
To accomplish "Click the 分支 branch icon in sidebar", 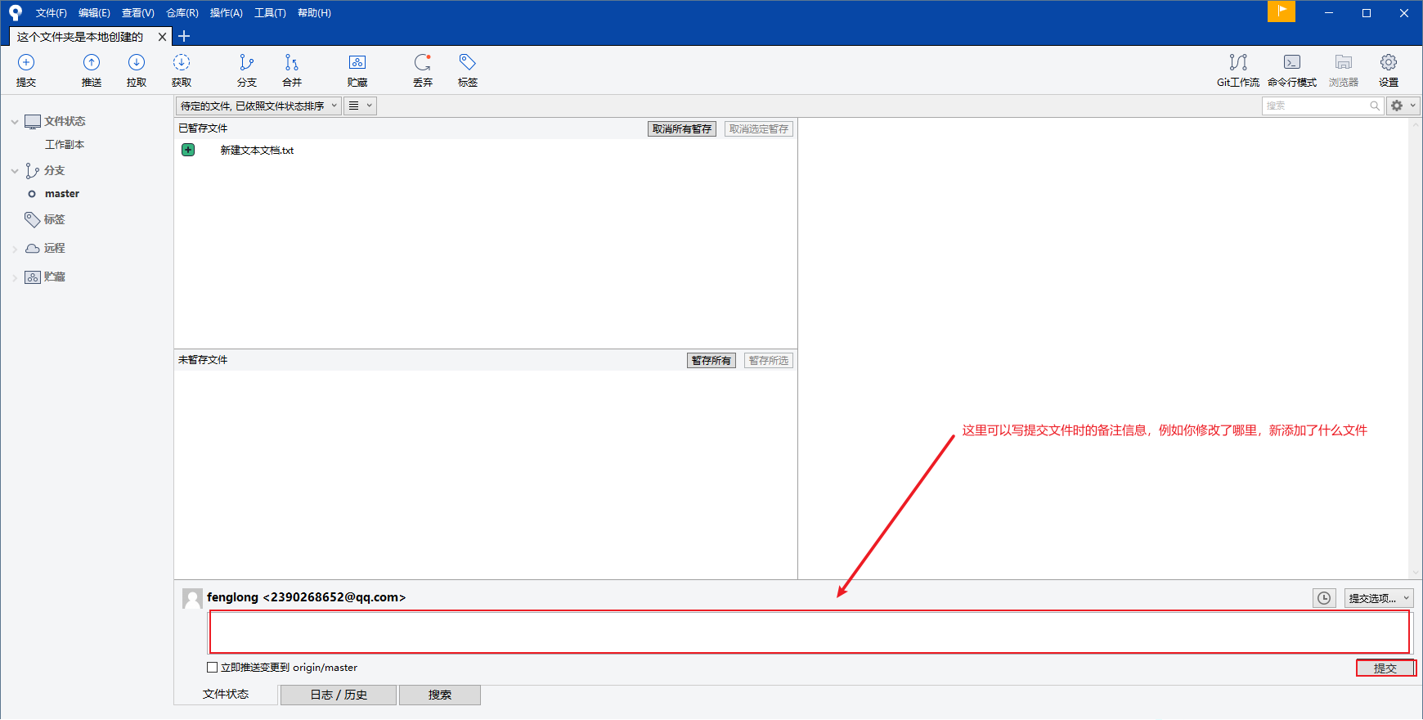I will pos(33,170).
